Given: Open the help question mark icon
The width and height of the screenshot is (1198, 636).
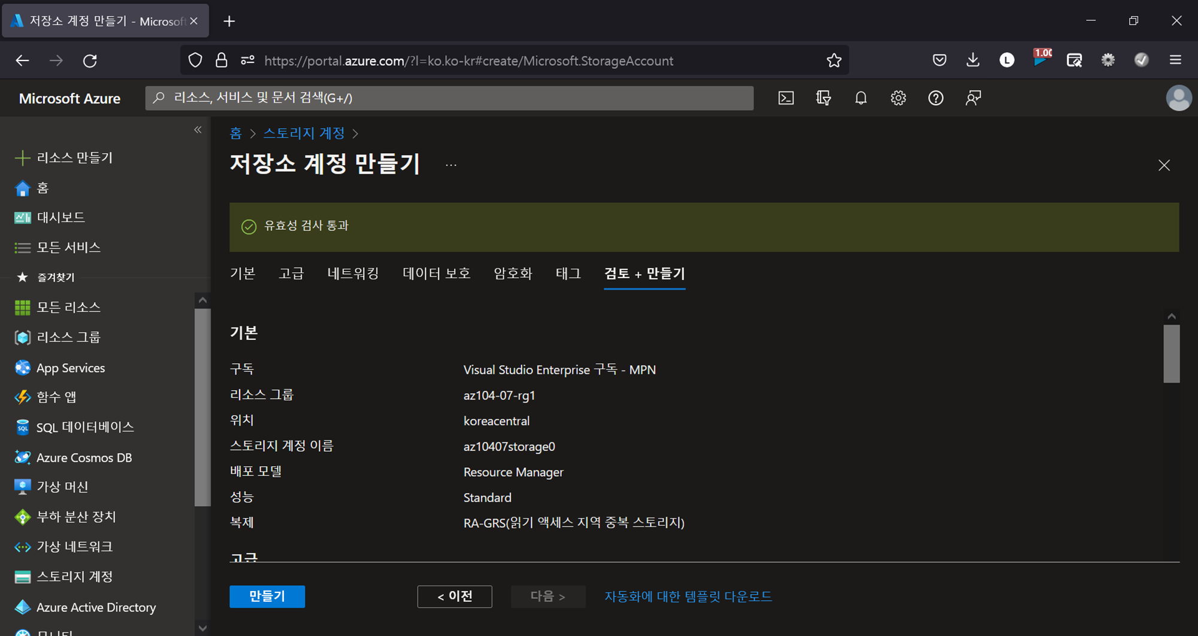Looking at the screenshot, I should [x=936, y=98].
